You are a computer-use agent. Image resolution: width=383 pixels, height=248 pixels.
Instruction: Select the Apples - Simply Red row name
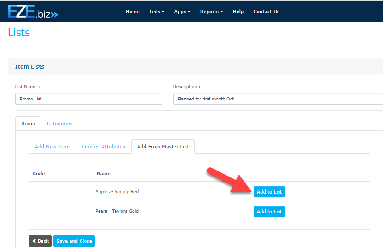tap(117, 192)
